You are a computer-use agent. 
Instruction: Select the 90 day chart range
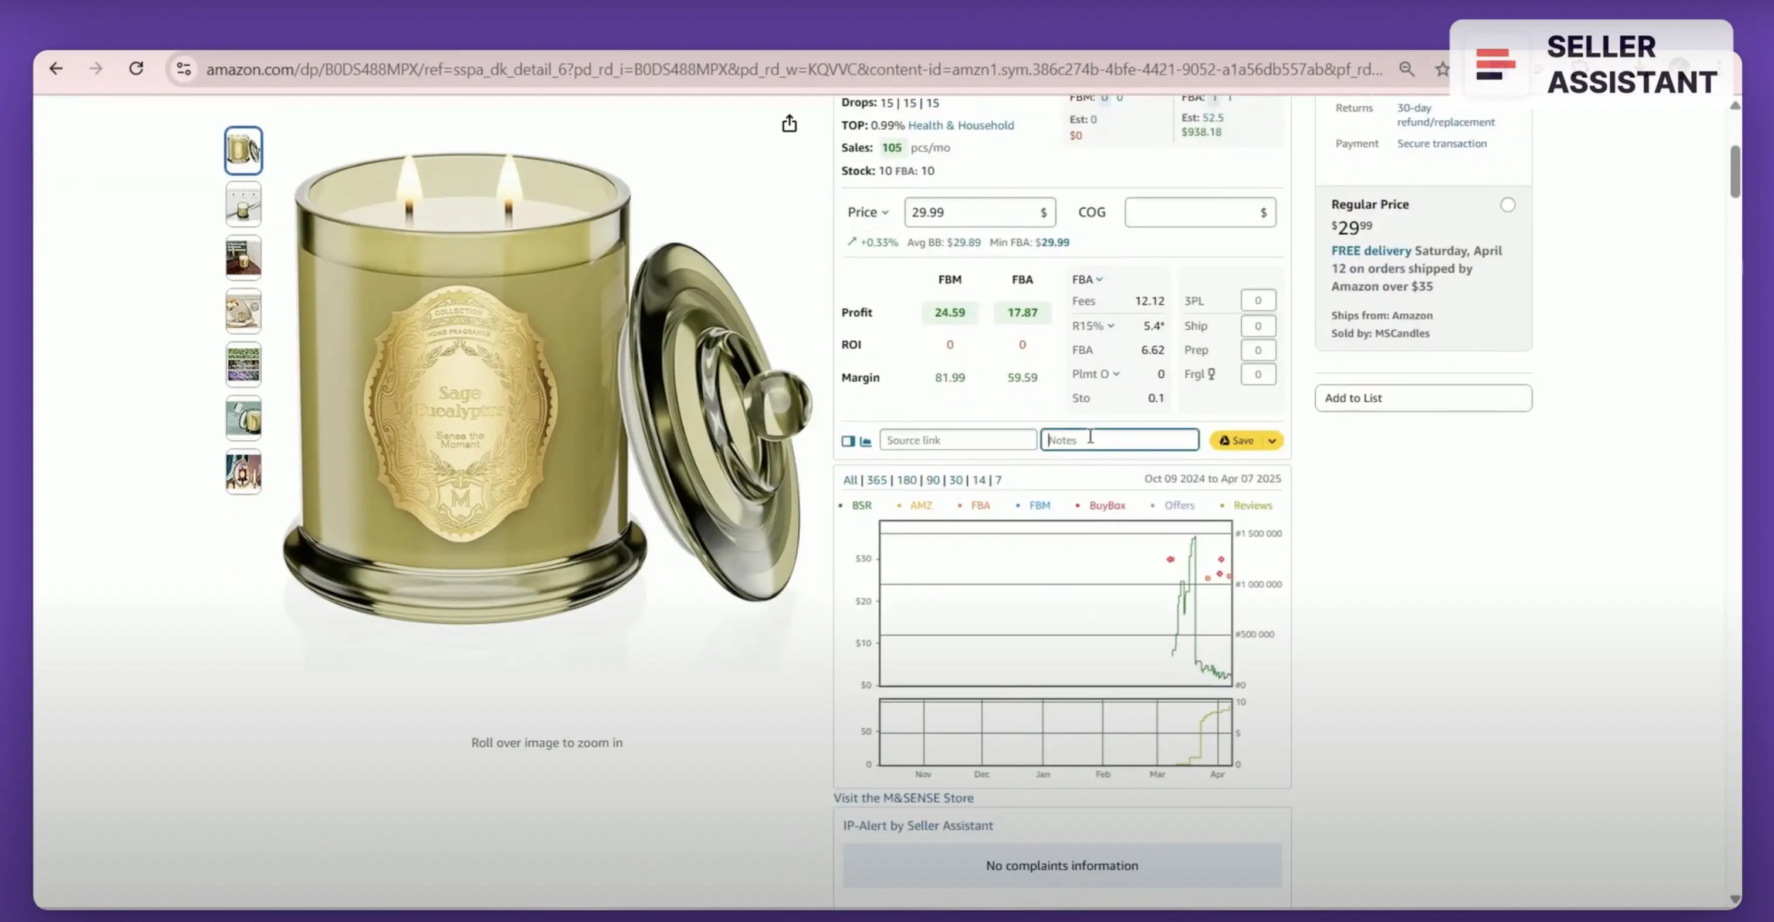(932, 480)
